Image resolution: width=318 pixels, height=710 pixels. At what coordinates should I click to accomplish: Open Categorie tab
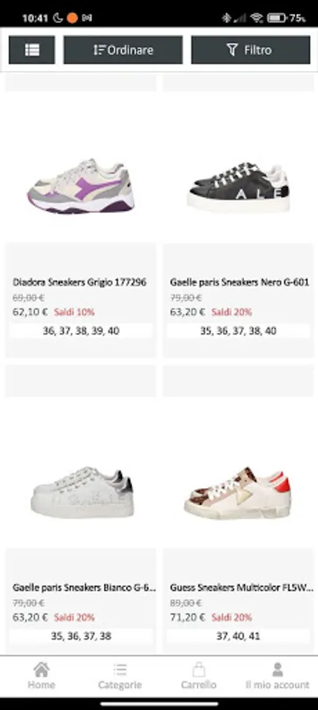[x=120, y=675]
